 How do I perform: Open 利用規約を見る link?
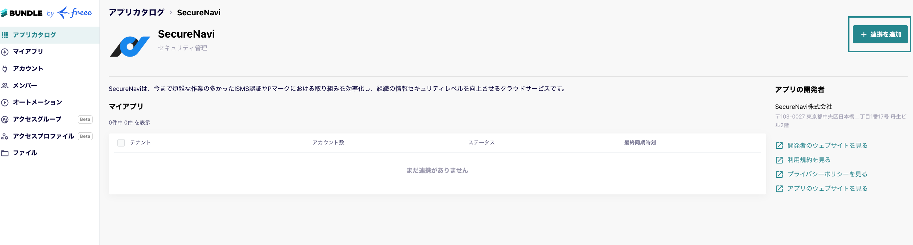[809, 160]
